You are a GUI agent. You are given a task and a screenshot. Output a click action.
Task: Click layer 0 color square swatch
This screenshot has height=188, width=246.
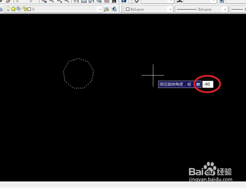coord(29,9)
